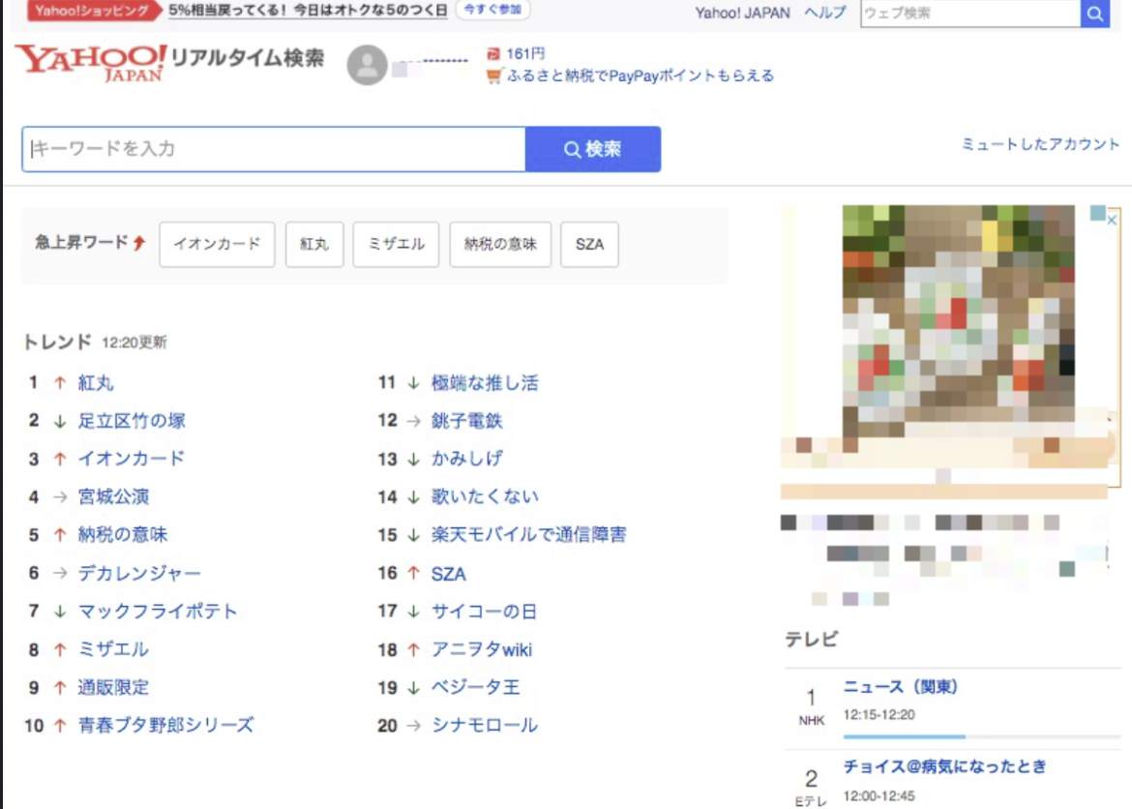This screenshot has width=1132, height=809.
Task: Open trend 15 楽天モバイルで通信障害
Action: pyautogui.click(x=528, y=534)
